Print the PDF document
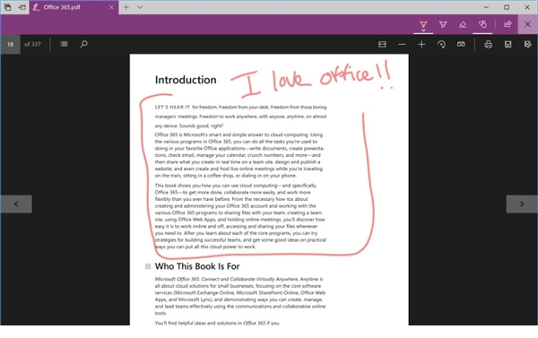Image resolution: width=538 pixels, height=338 pixels. [x=489, y=44]
